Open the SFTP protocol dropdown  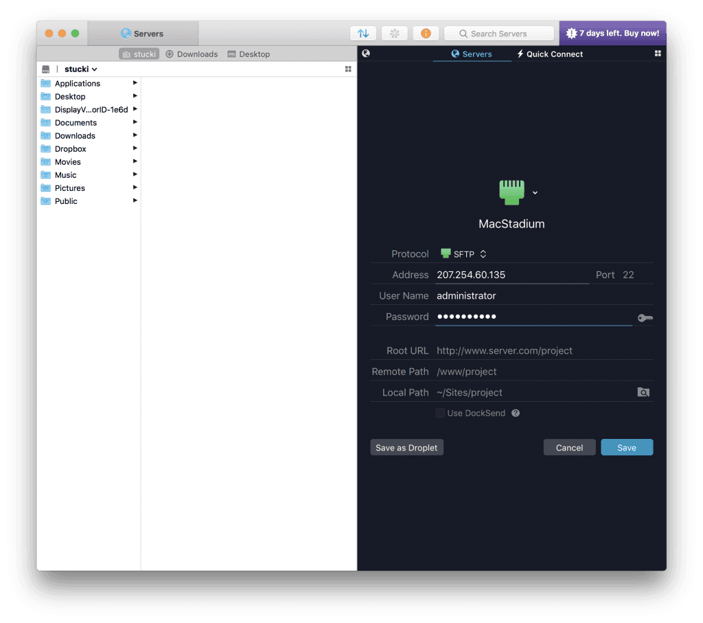463,253
